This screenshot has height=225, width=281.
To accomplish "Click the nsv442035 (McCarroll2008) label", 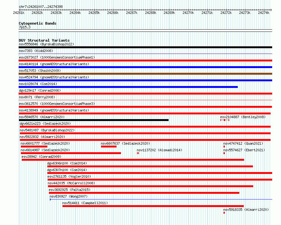I will click(x=71, y=183).
